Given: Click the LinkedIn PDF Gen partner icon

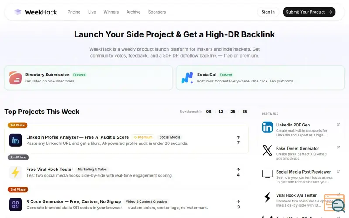Looking at the screenshot, I should [x=267, y=127].
